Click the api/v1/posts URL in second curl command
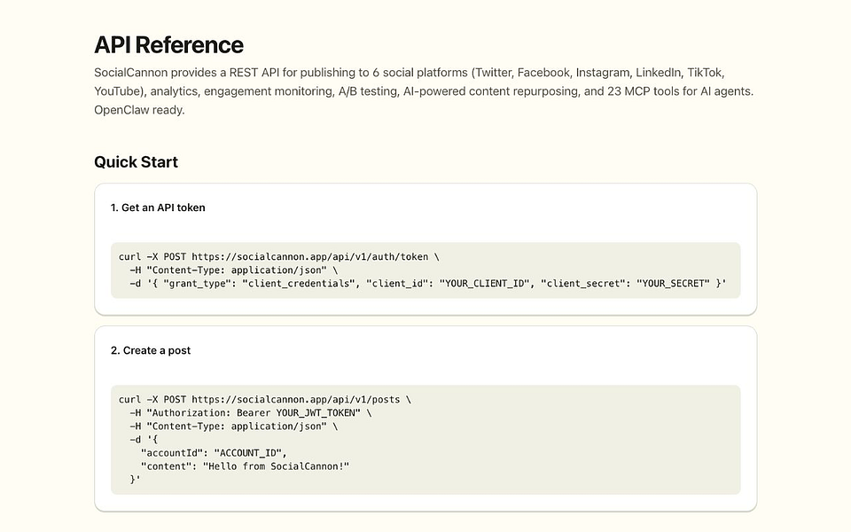 click(x=296, y=400)
